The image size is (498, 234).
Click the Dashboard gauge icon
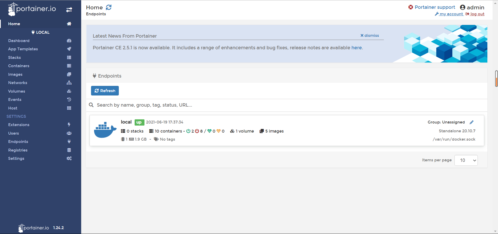pyautogui.click(x=69, y=41)
